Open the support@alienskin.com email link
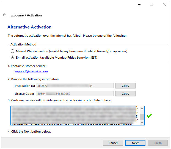171x149 pixels. point(31,71)
